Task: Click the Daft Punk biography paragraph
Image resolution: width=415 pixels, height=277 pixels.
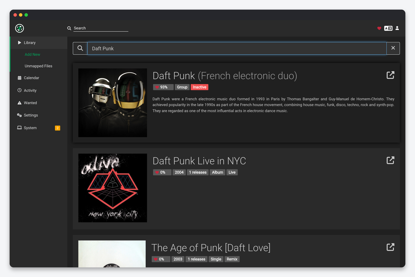Action: tap(273, 105)
